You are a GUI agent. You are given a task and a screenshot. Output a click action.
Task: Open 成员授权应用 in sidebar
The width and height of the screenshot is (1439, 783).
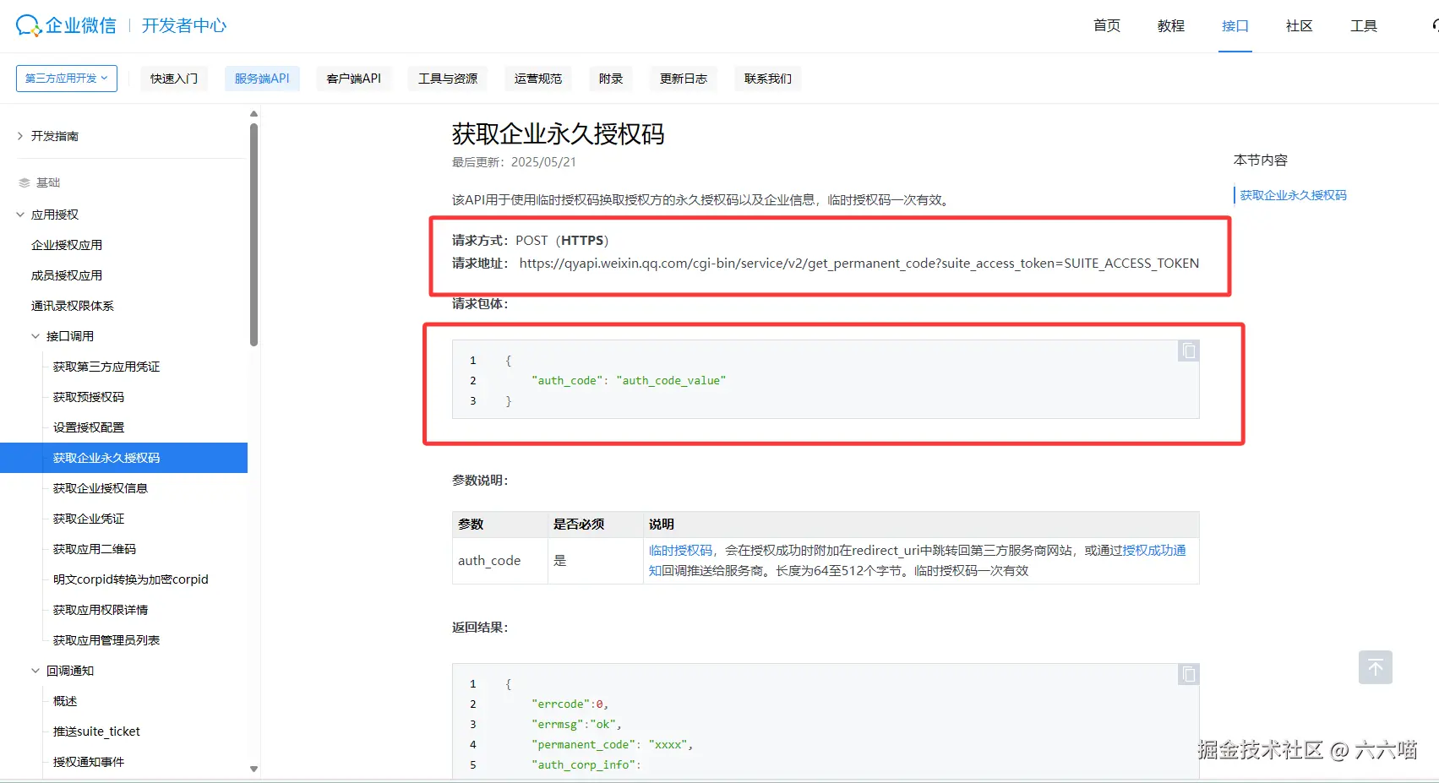pos(67,275)
